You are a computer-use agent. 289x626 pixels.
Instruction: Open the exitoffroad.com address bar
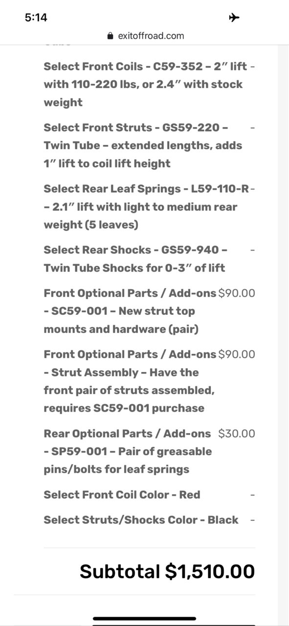(145, 36)
